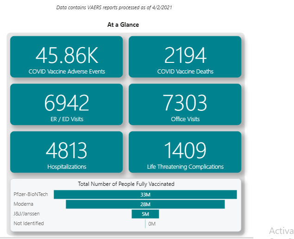Click the 4813 Hospitalizations card
Viewport: 294px width, 239px height.
pyautogui.click(x=66, y=152)
